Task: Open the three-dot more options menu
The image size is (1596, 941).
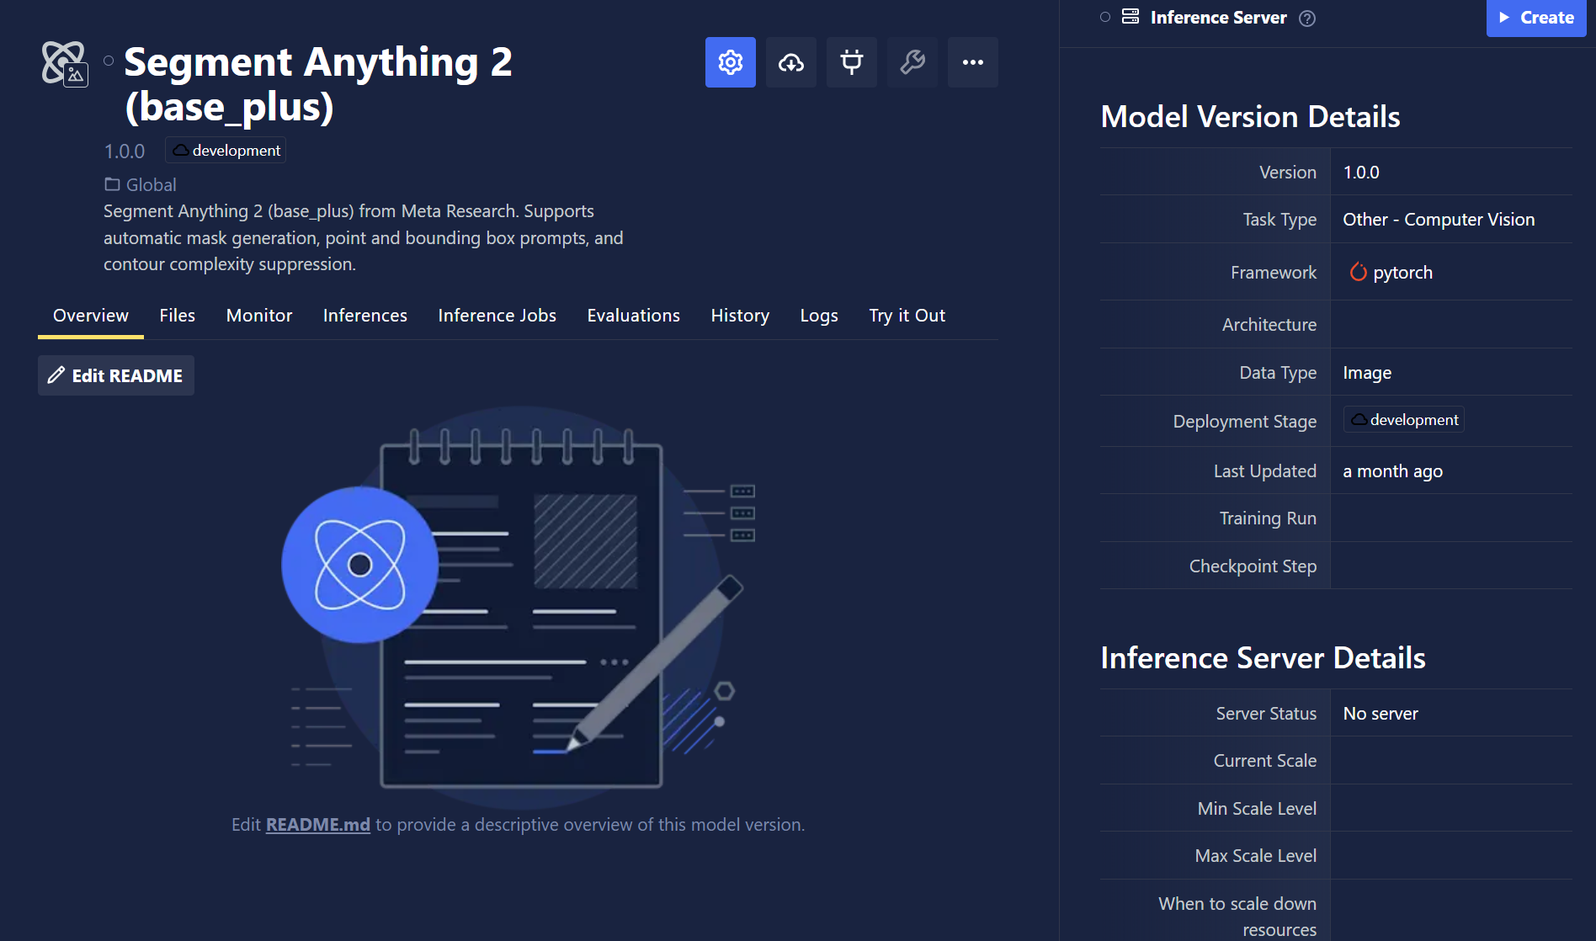Action: [972, 62]
